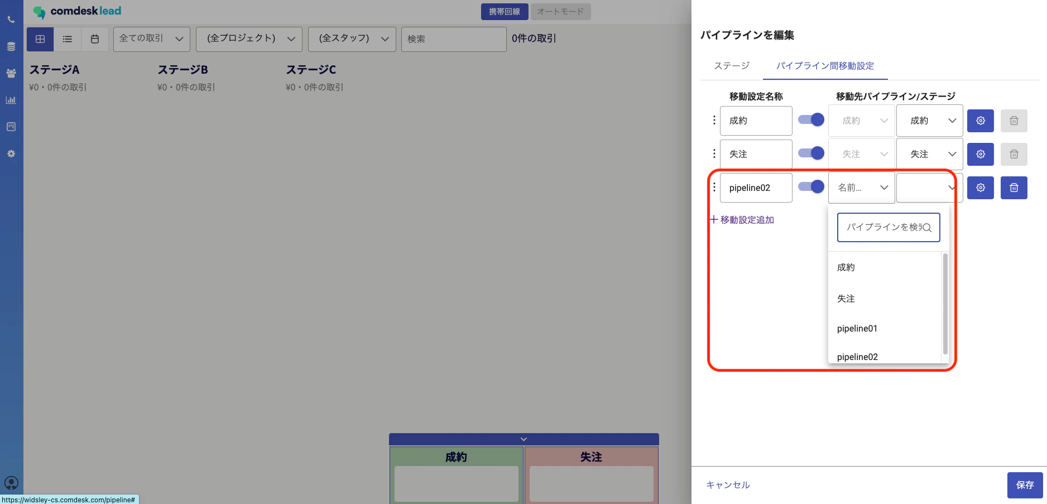Toggle the 失注 move setting switch
Screen dimensions: 1047x504
[811, 153]
